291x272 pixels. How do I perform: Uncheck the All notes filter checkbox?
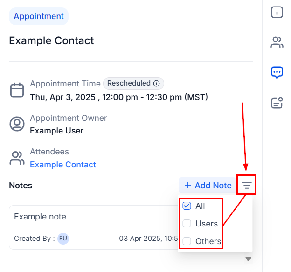coord(187,206)
